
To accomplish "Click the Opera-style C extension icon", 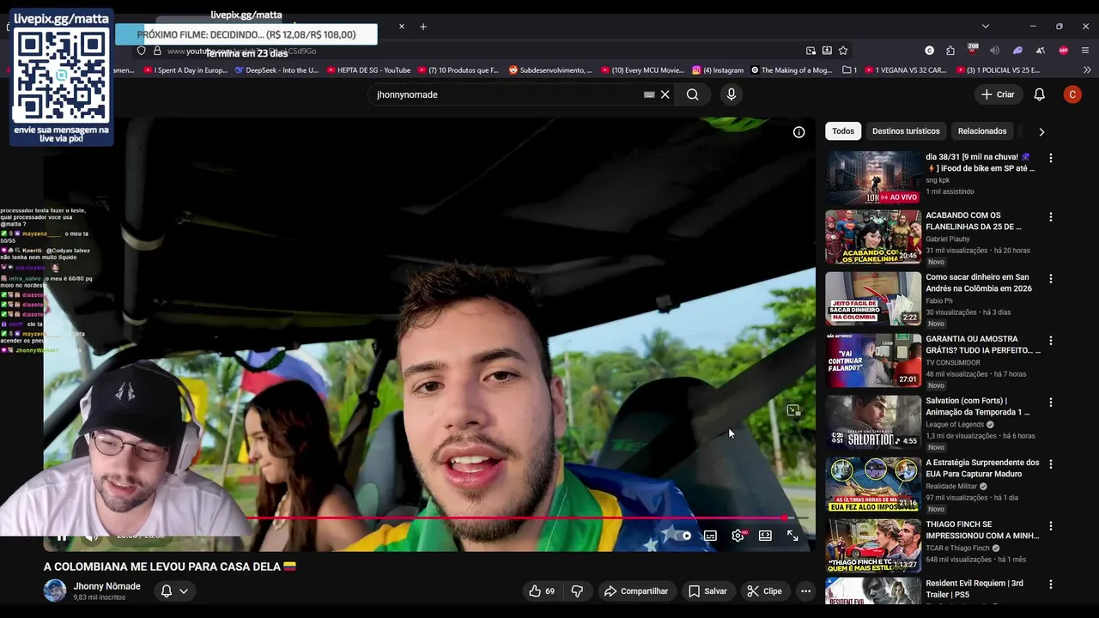I will pos(929,51).
